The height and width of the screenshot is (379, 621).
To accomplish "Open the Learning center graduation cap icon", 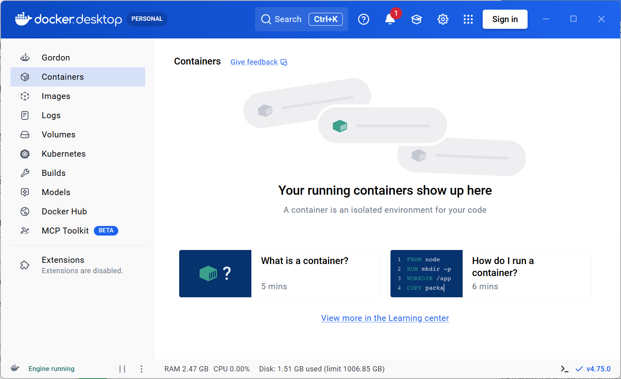I will click(x=417, y=19).
